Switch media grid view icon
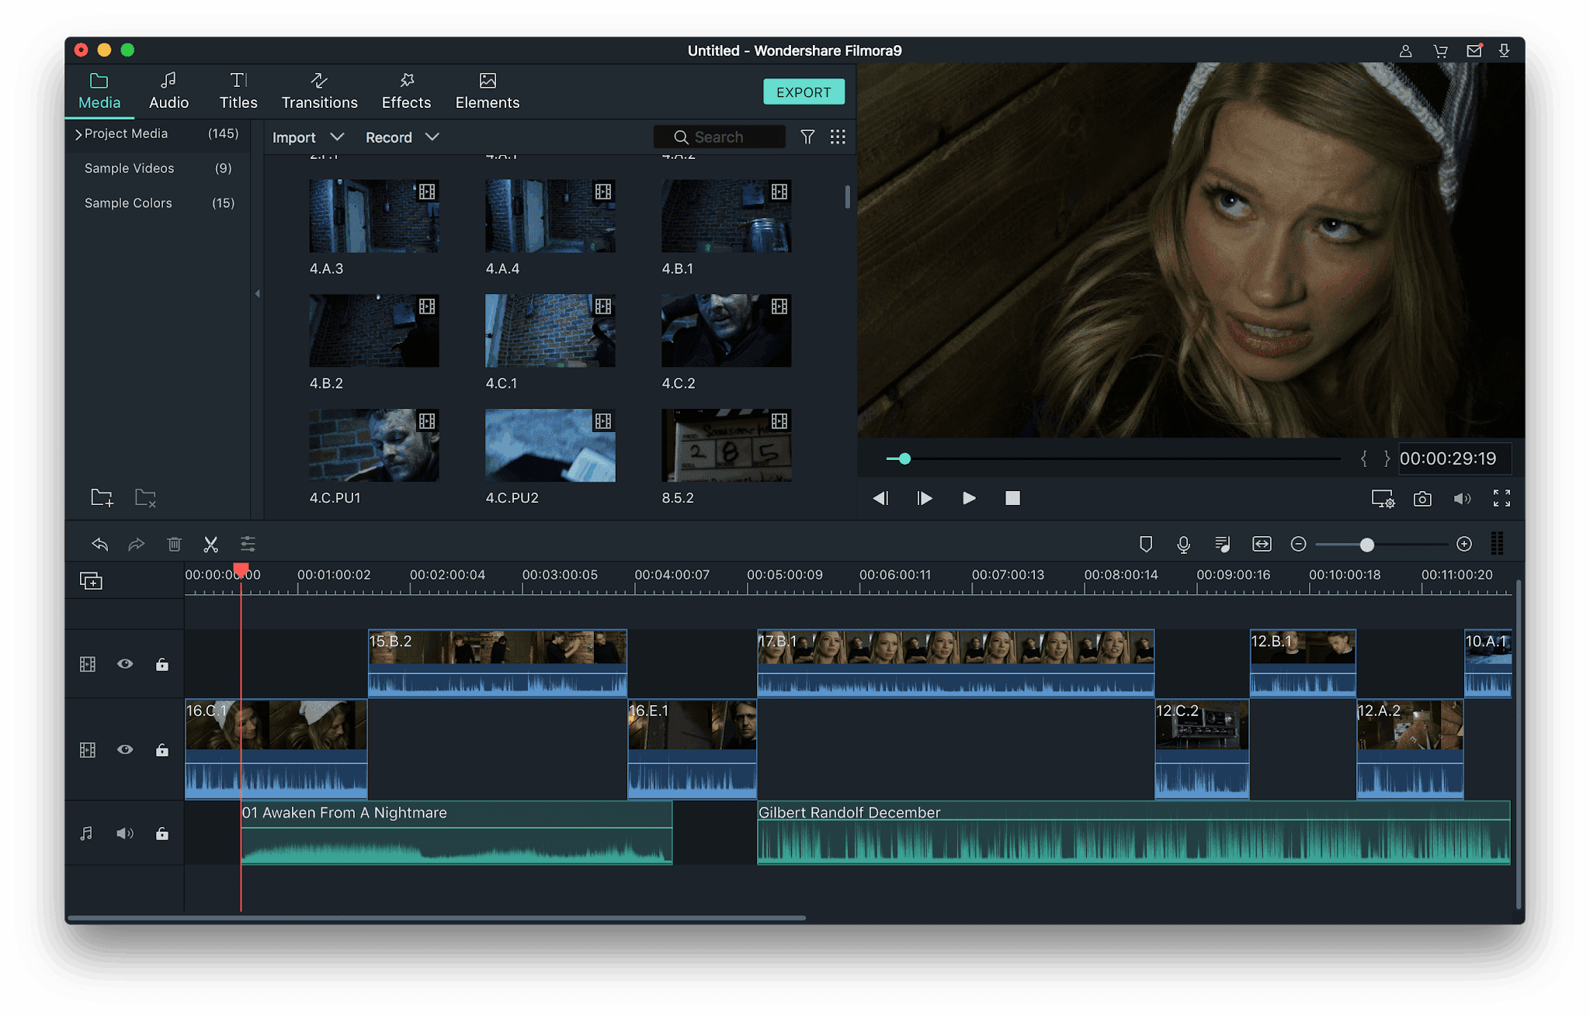The width and height of the screenshot is (1590, 1017). (x=838, y=137)
